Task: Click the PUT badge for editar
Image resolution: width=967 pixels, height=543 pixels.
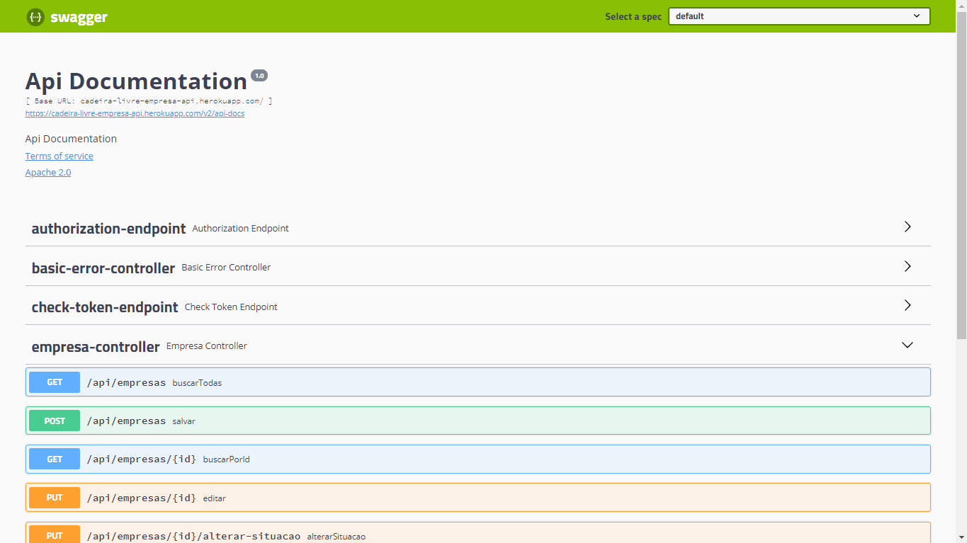Action: coord(55,498)
